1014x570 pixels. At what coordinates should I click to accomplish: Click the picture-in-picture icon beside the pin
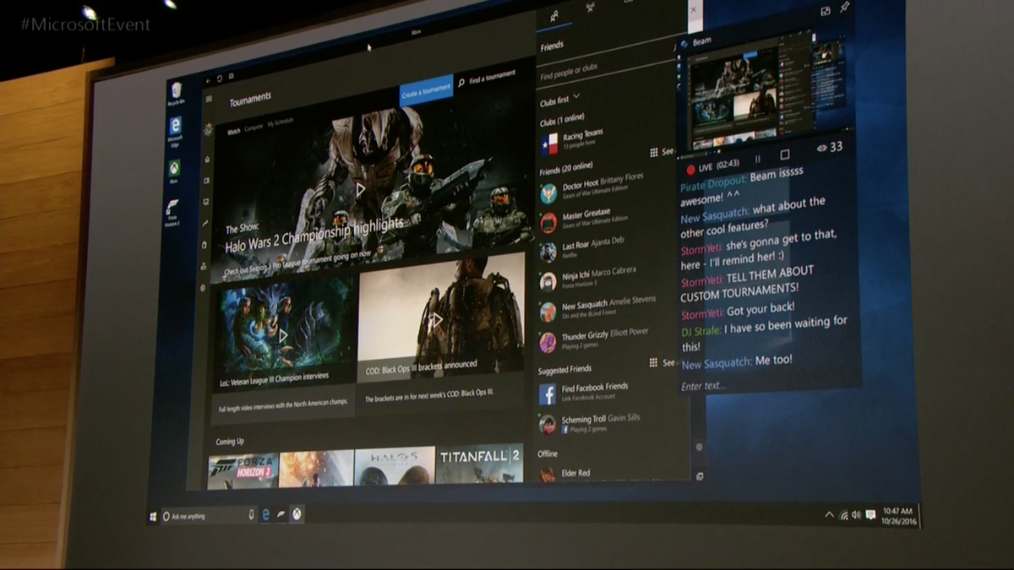[x=825, y=11]
